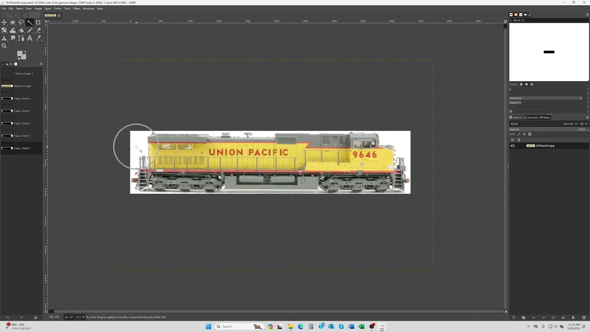Switch to the Paths tab

[544, 118]
